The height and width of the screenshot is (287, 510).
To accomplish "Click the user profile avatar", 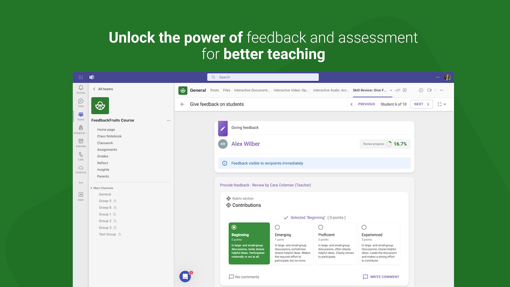I will (x=447, y=77).
